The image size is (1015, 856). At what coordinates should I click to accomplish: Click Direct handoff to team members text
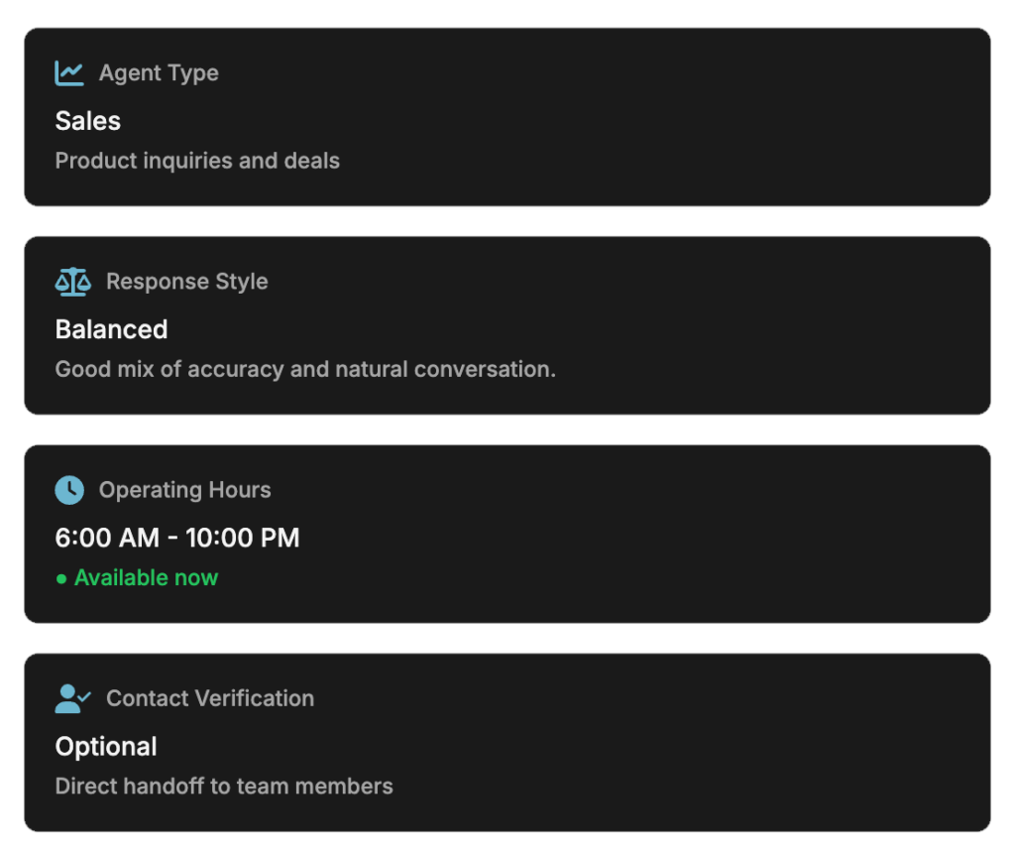(224, 787)
